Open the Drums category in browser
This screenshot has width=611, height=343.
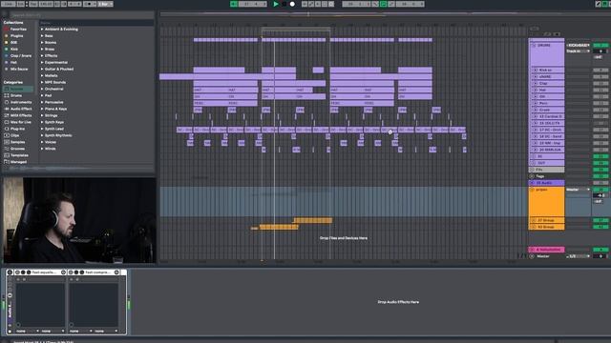click(x=15, y=95)
